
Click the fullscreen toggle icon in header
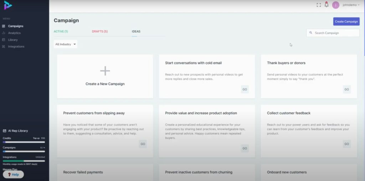click(319, 5)
